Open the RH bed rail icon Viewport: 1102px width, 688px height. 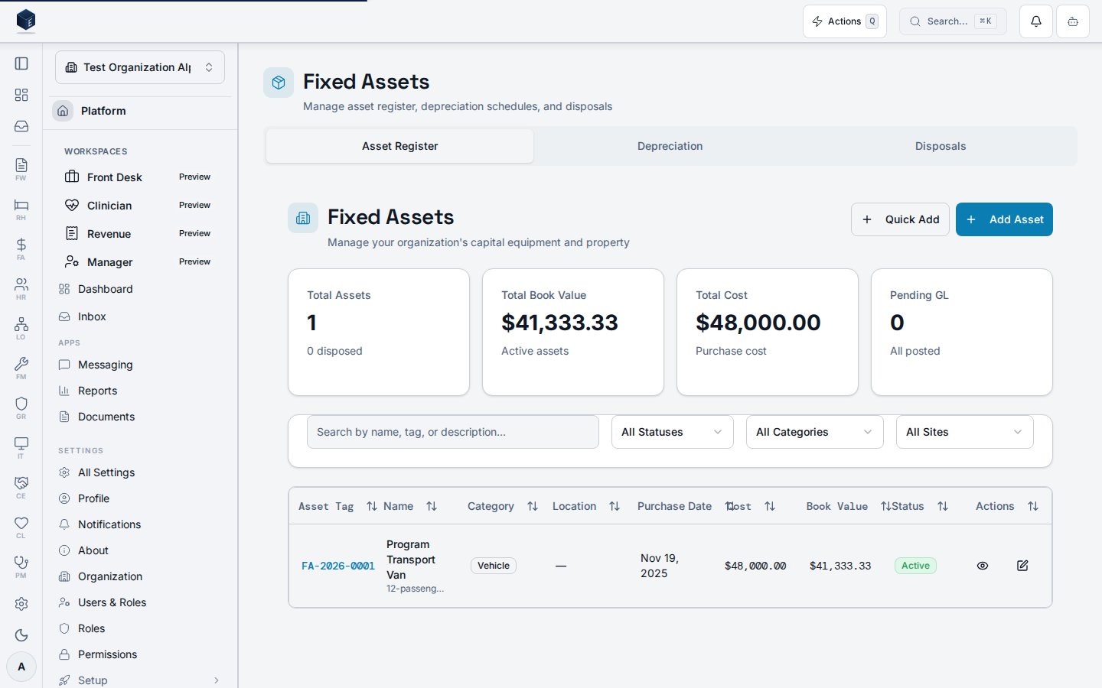[x=21, y=209]
